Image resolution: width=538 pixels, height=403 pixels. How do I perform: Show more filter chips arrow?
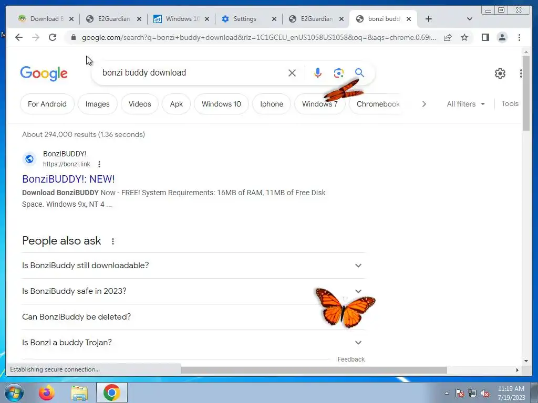tap(424, 104)
